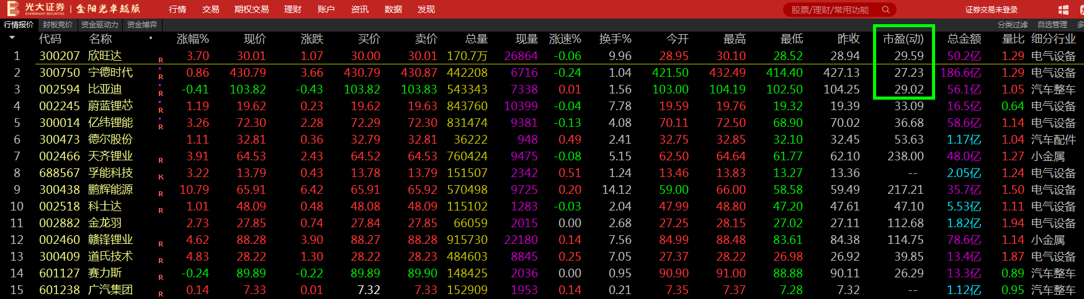Sort by the 最高 column header
This screenshot has height=299, width=1084.
click(734, 39)
